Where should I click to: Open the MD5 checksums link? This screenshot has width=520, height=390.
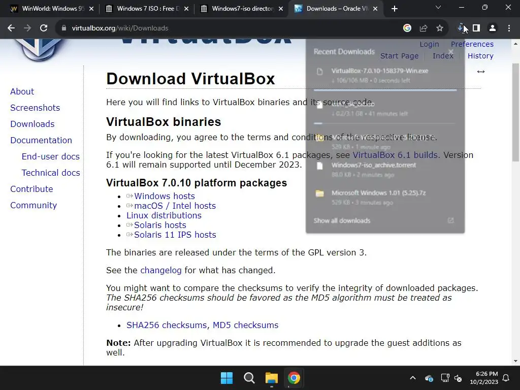click(x=245, y=325)
